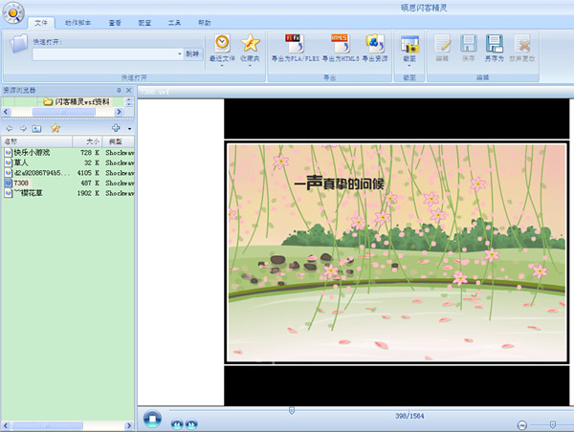
Task: Open the quick open path combo box arrow
Action: click(180, 54)
